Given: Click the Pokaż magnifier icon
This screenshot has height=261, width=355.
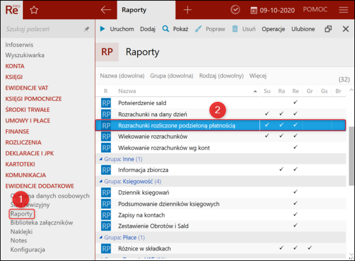Looking at the screenshot, I should [x=166, y=29].
